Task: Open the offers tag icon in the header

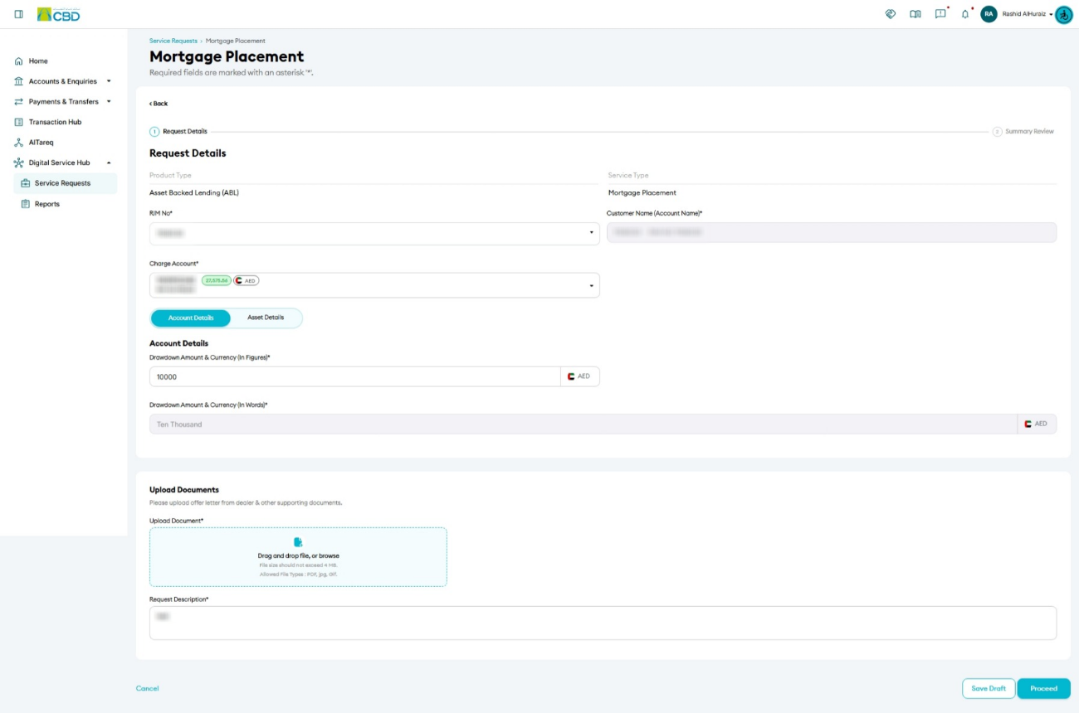Action: coord(891,14)
